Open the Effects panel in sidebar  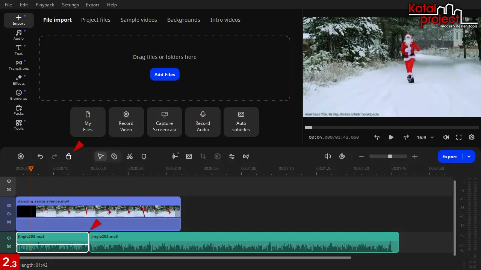tap(18, 80)
